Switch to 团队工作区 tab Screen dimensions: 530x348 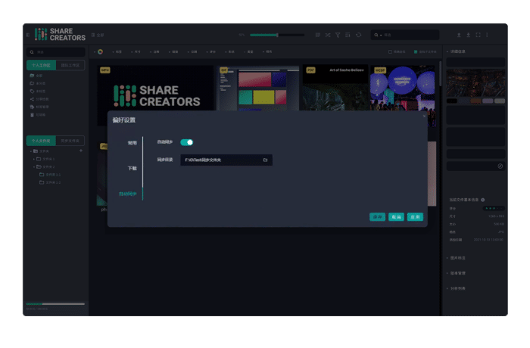(70, 65)
